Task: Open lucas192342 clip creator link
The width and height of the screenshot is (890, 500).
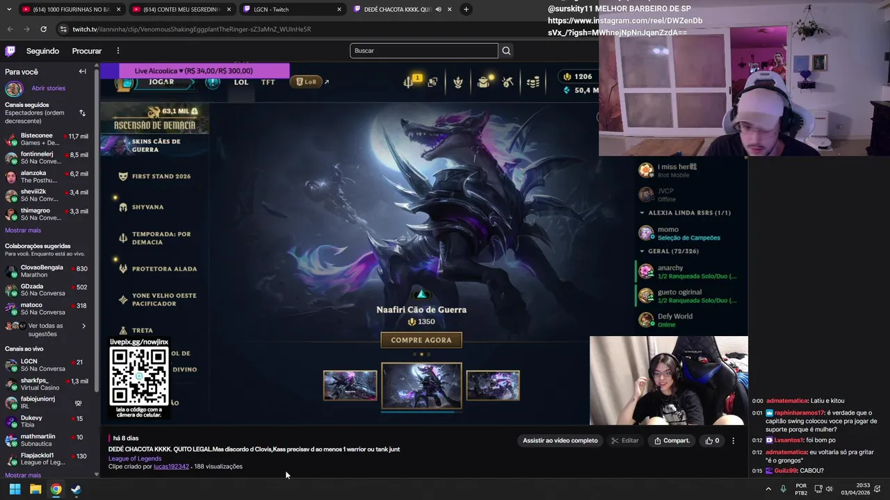Action: (171, 467)
